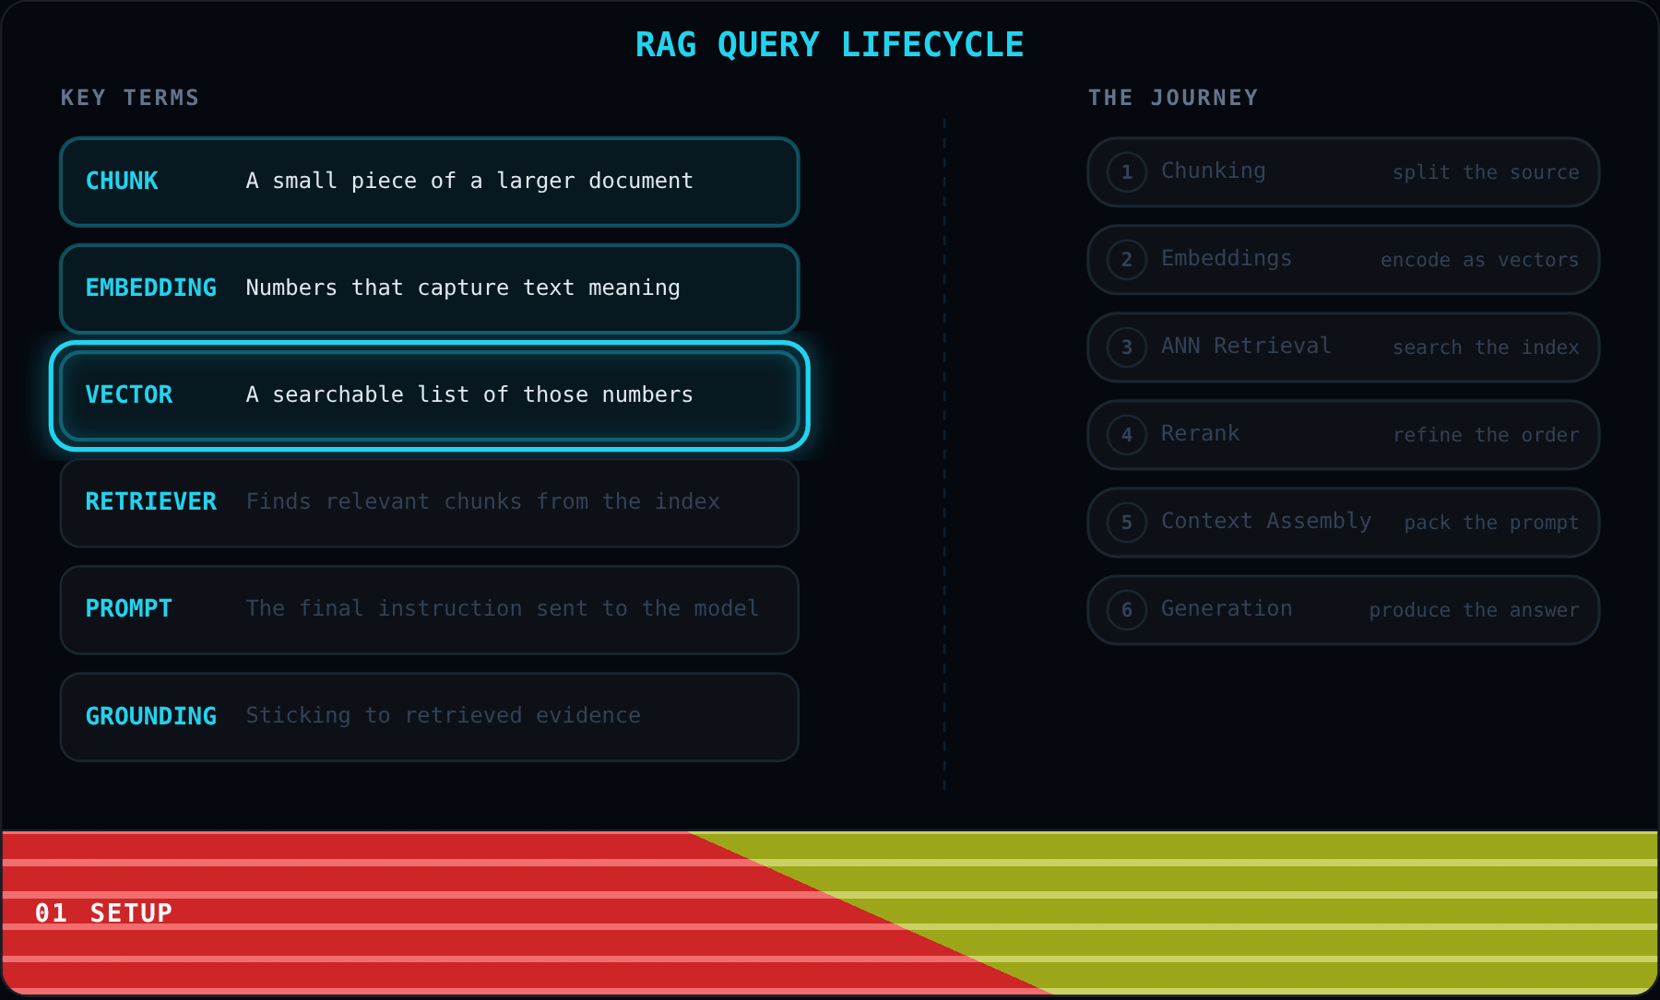Select the EMBEDDING key term card
Image resolution: width=1660 pixels, height=1000 pixels.
click(x=430, y=288)
